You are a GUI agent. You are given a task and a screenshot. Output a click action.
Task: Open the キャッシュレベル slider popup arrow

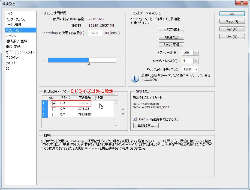pos(196,61)
